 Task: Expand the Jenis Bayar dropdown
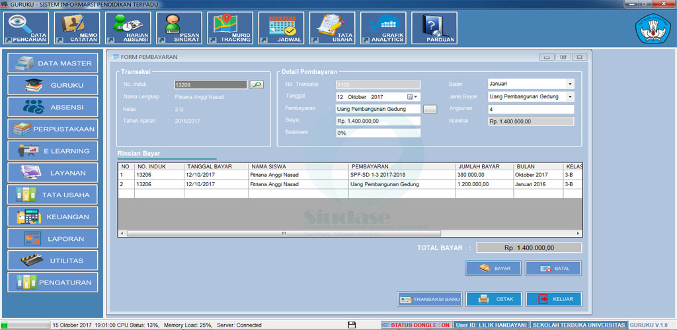pos(569,96)
